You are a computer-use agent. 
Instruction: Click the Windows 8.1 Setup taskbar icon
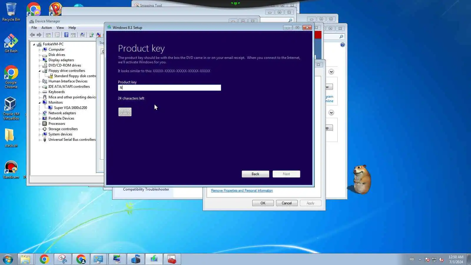click(x=154, y=259)
